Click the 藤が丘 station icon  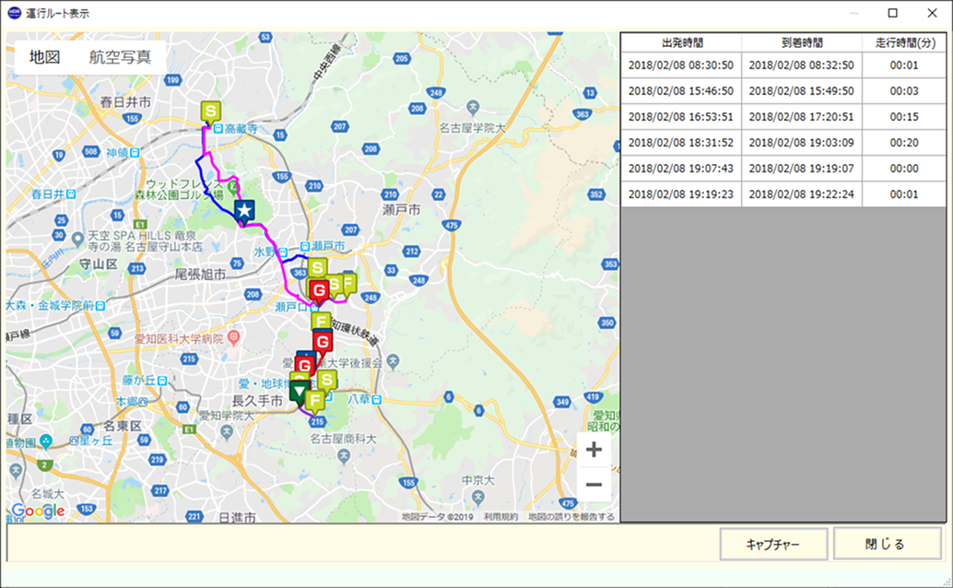pyautogui.click(x=162, y=381)
